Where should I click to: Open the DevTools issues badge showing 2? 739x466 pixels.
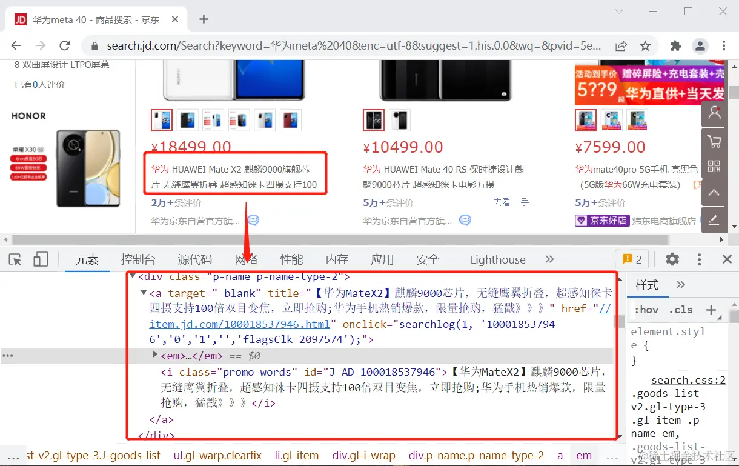click(632, 259)
